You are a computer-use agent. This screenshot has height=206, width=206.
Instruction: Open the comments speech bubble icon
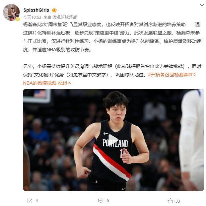pyautogui.click(x=100, y=201)
